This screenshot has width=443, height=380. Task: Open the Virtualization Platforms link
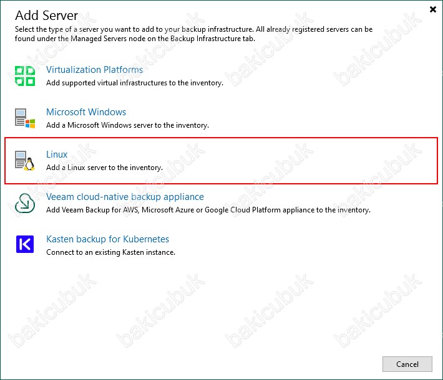94,69
